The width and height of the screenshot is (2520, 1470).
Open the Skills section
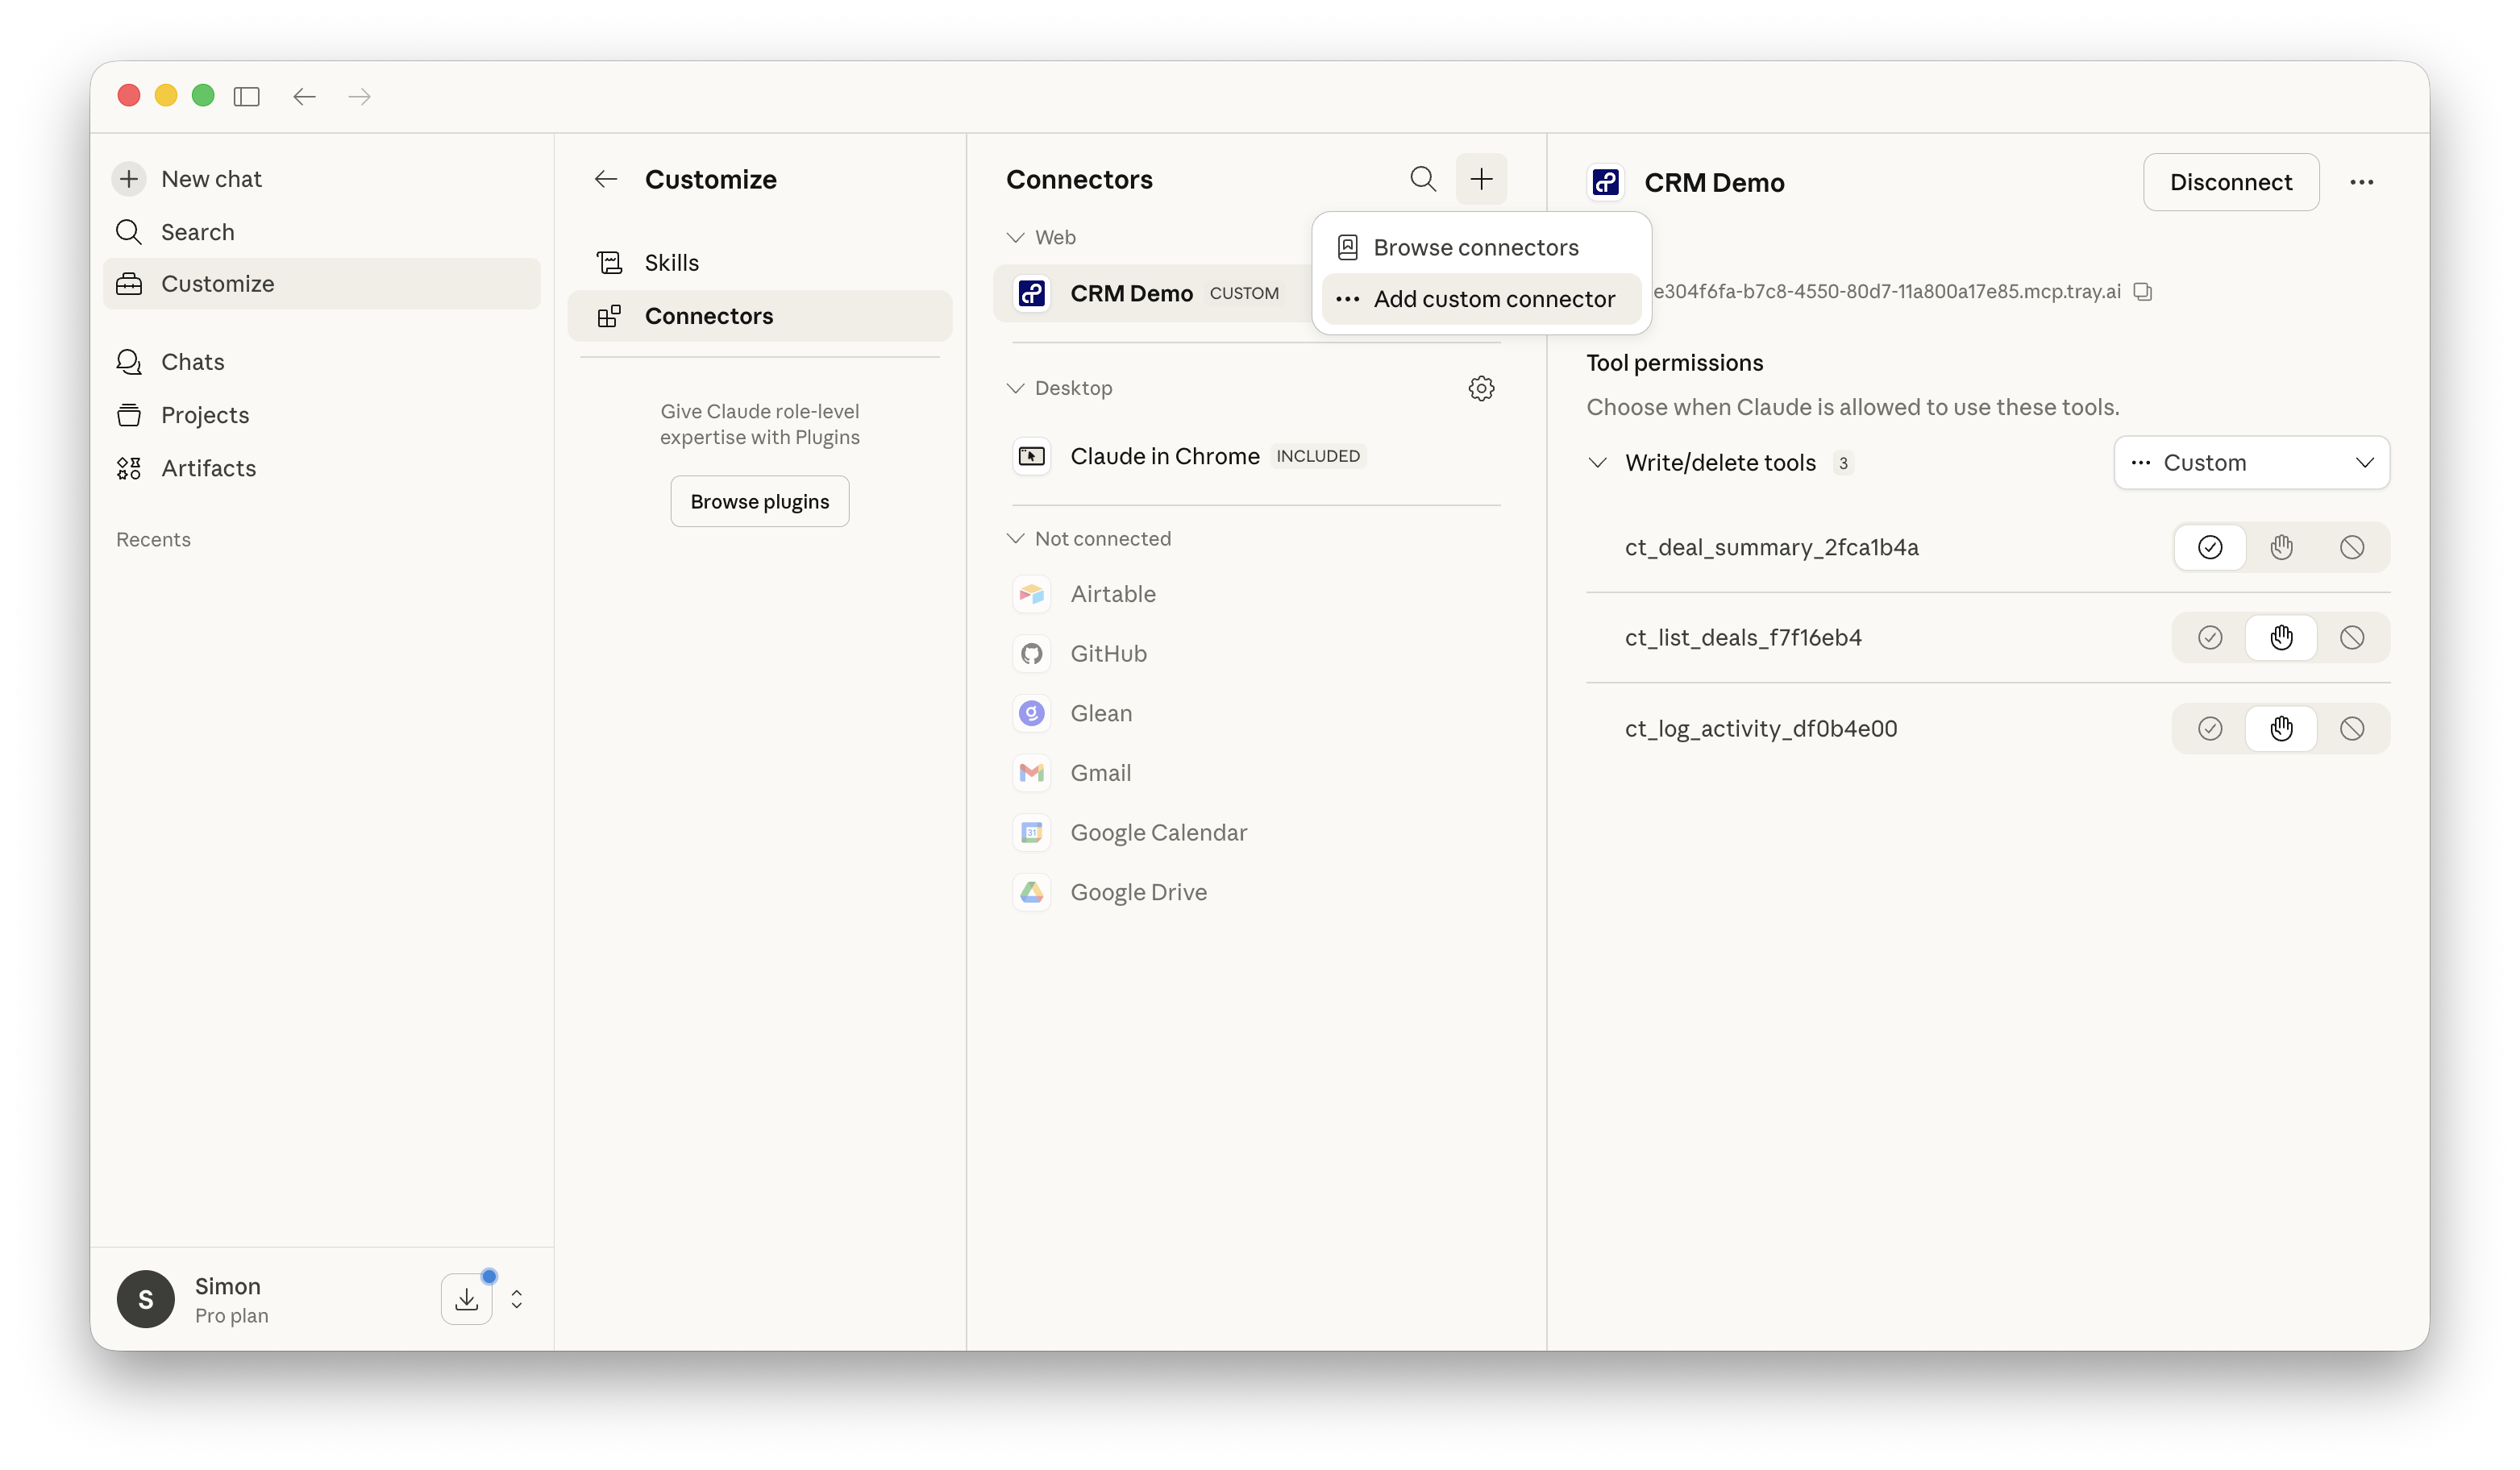[671, 263]
